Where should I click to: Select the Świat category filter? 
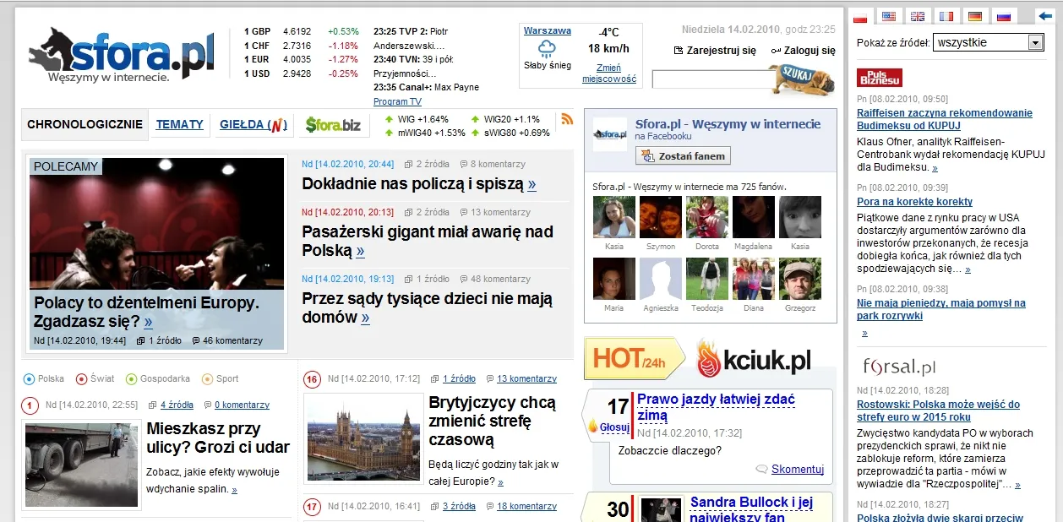point(95,379)
